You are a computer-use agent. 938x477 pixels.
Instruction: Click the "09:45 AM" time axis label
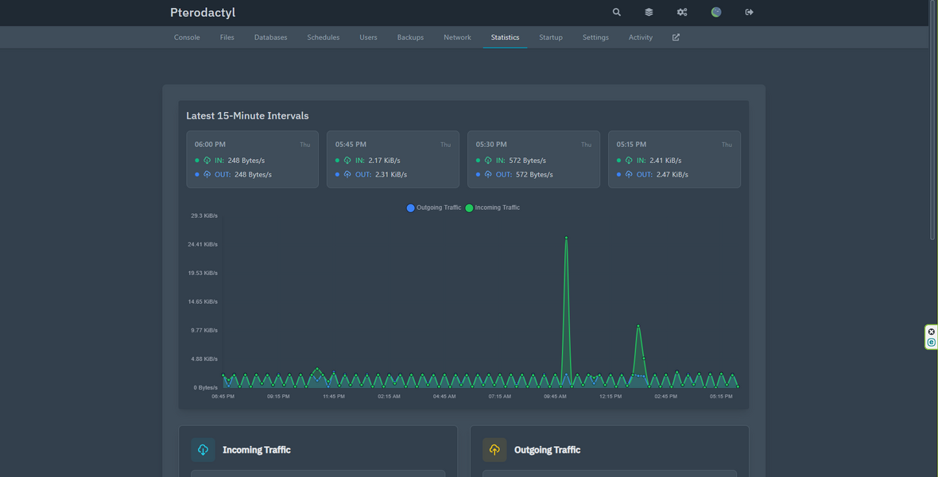click(555, 396)
